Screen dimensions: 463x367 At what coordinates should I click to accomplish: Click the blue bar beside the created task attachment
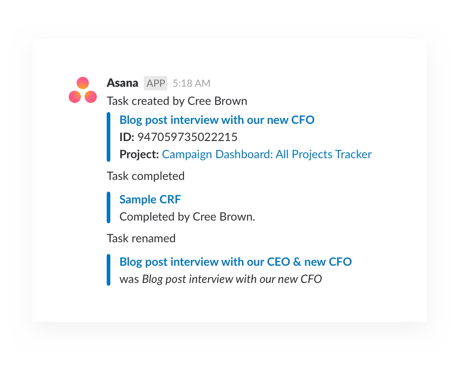(x=109, y=137)
